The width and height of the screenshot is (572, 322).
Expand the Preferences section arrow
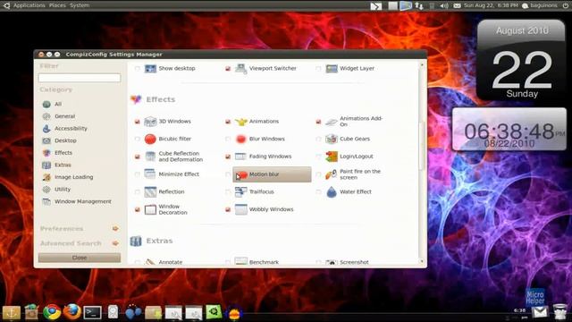115,229
